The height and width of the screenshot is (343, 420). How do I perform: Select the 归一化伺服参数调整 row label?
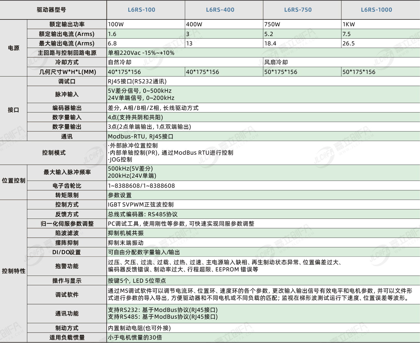pos(67,224)
